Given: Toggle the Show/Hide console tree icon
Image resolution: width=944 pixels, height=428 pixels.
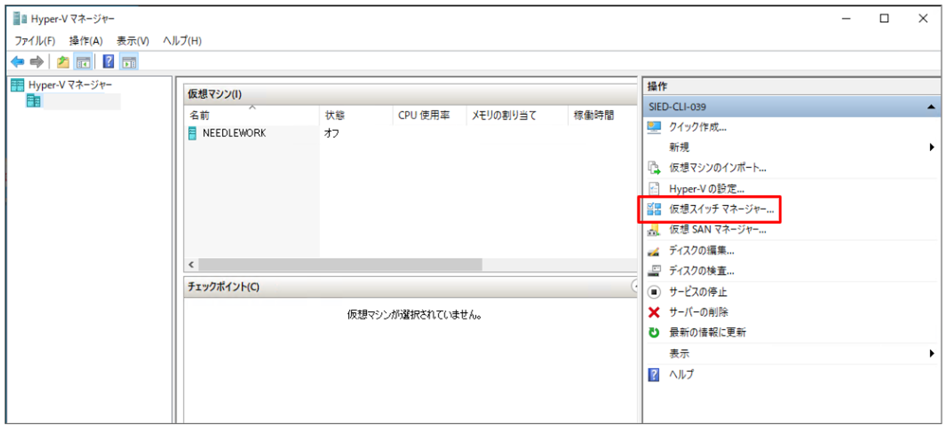Looking at the screenshot, I should pyautogui.click(x=83, y=62).
